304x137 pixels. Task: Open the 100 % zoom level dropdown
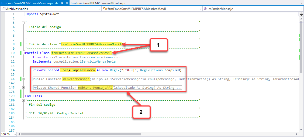point(15,134)
